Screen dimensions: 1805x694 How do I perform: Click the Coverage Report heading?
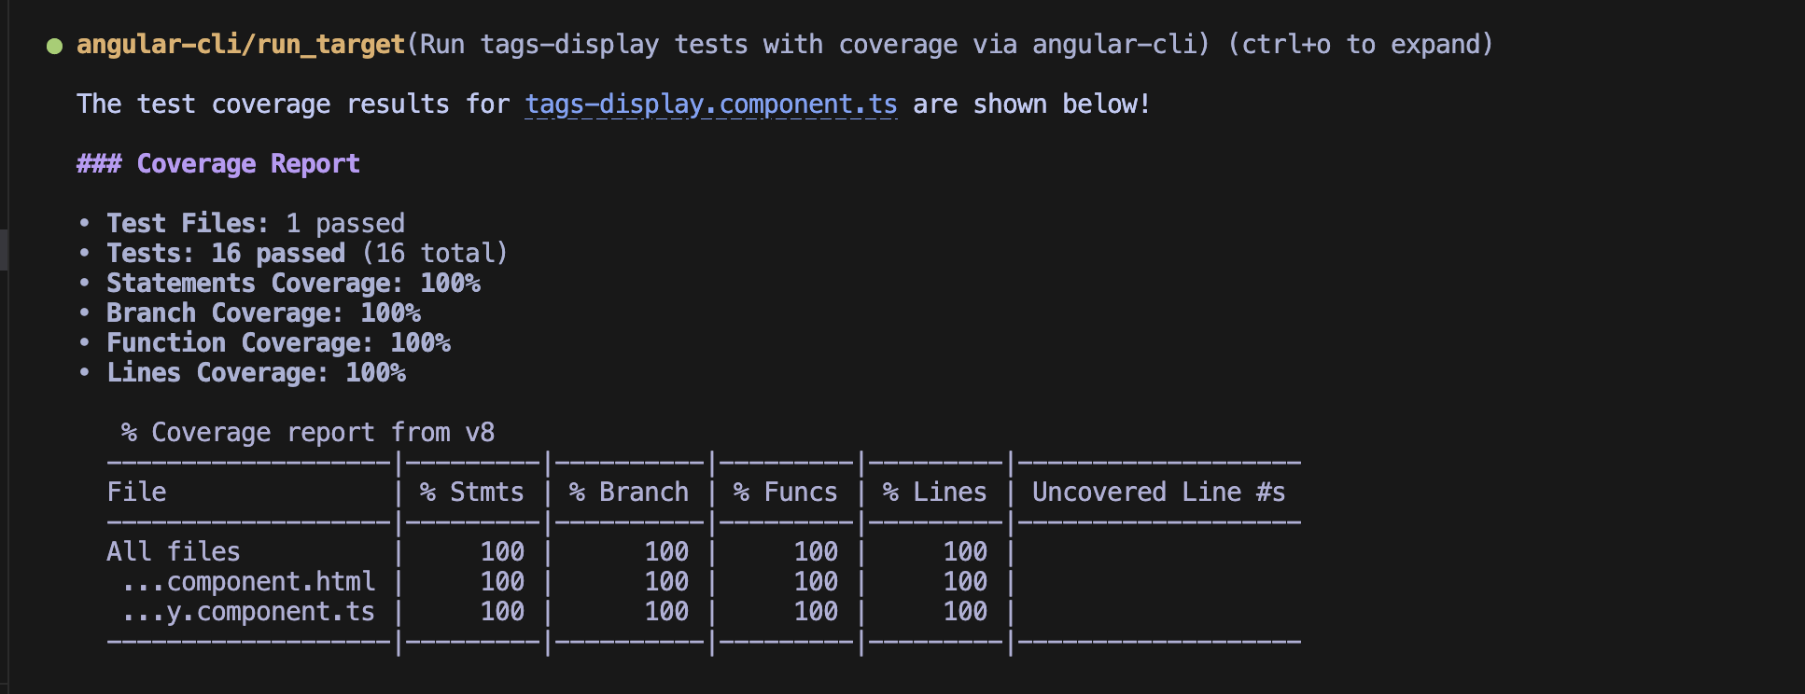point(218,164)
